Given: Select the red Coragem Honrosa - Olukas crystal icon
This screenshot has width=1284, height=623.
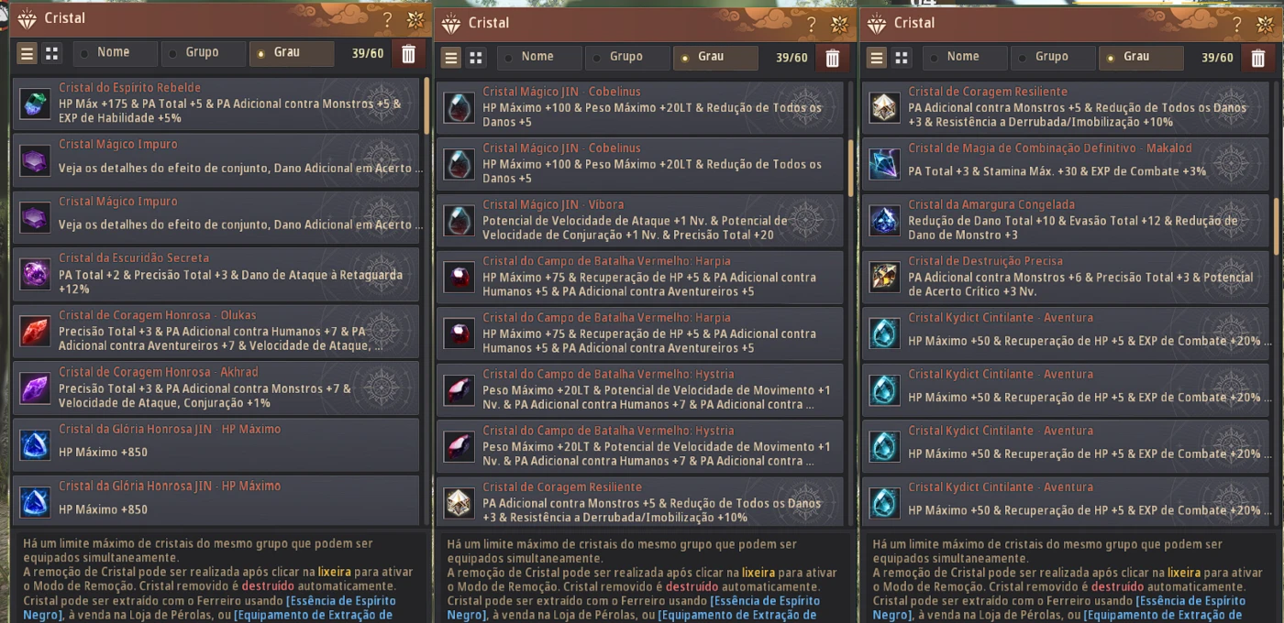Looking at the screenshot, I should click(35, 331).
